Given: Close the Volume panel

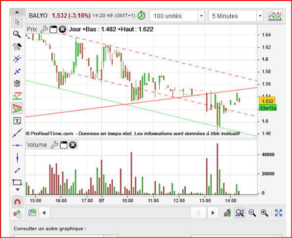Looking at the screenshot, I should (x=73, y=145).
